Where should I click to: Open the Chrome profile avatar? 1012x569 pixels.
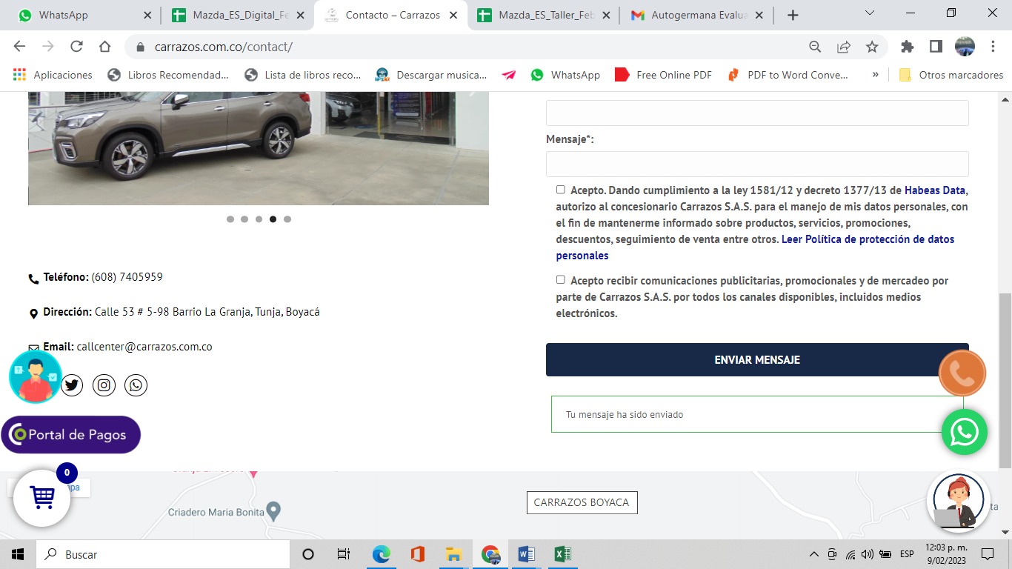pyautogui.click(x=965, y=47)
